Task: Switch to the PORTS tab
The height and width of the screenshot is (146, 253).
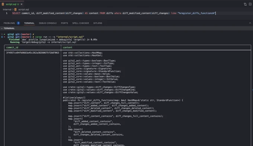Action: pos(64,23)
